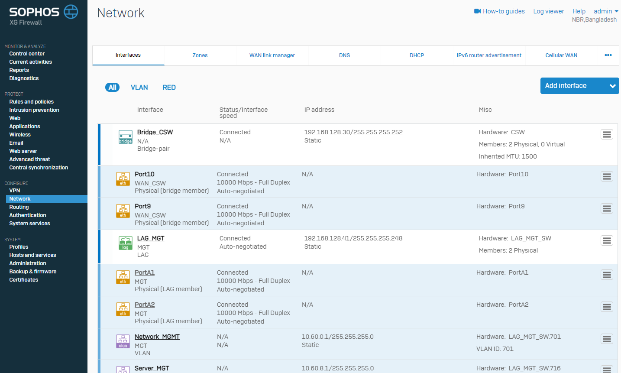This screenshot has width=621, height=373.
Task: Filter interfaces by VLAN
Action: pos(139,88)
